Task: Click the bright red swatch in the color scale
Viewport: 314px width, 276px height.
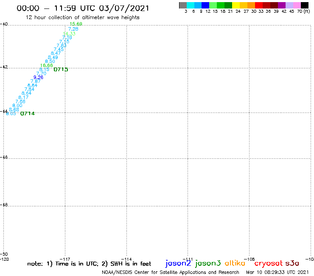Action: 259,5
